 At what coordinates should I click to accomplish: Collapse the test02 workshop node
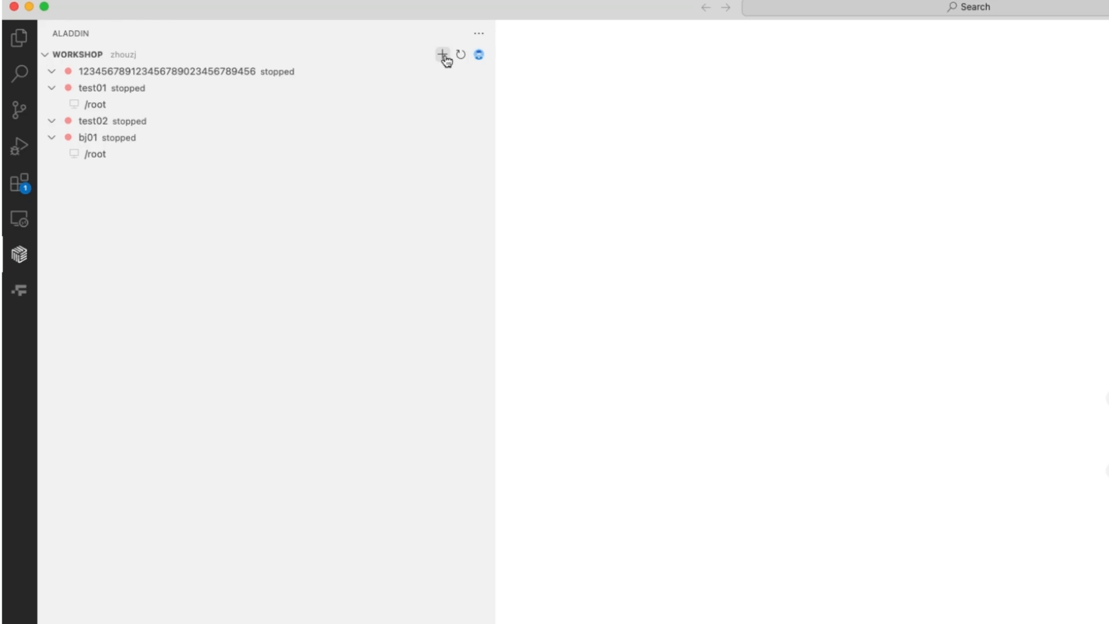click(52, 121)
